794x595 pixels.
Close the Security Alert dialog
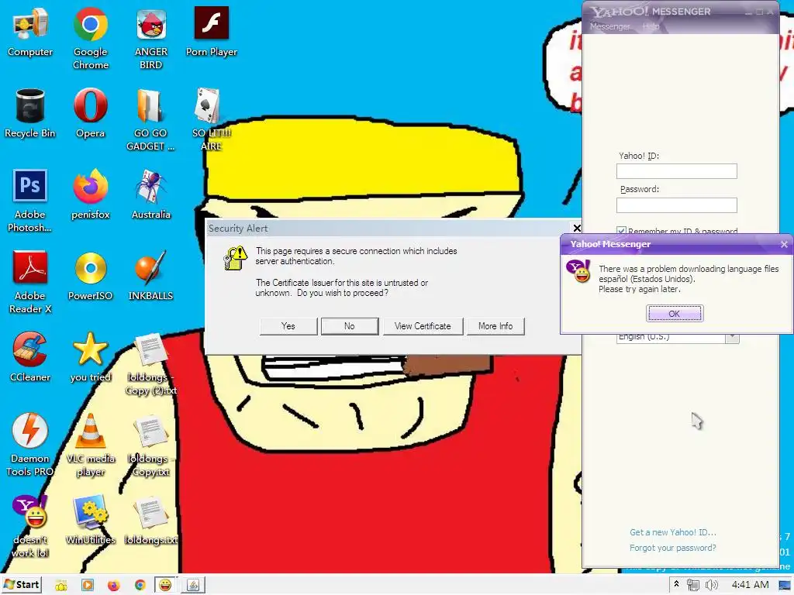(x=576, y=229)
